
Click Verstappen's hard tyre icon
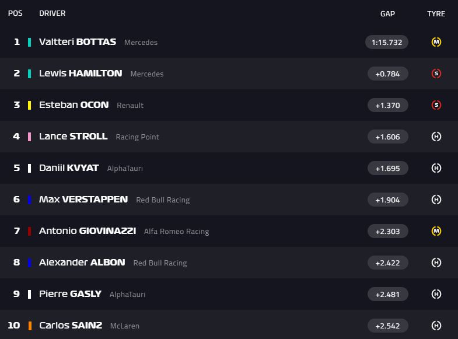pos(436,200)
